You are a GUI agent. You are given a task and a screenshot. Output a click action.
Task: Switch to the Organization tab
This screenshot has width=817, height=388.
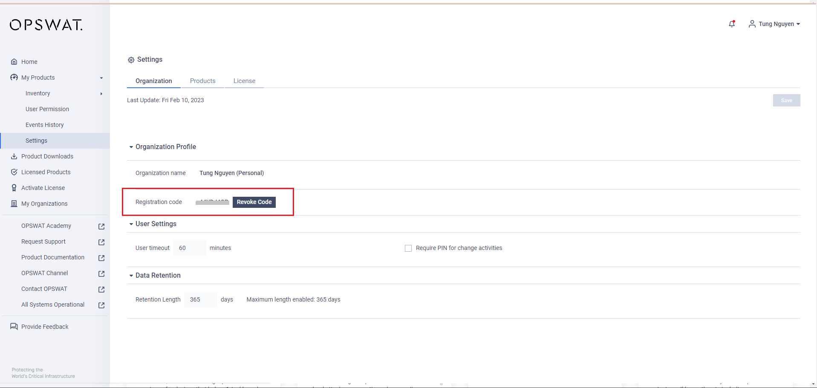154,81
